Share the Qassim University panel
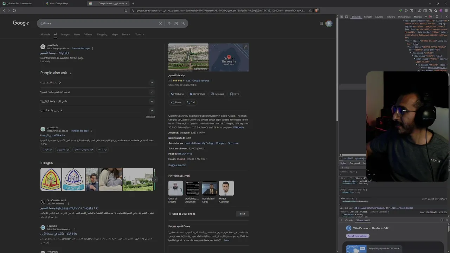 [x=176, y=102]
